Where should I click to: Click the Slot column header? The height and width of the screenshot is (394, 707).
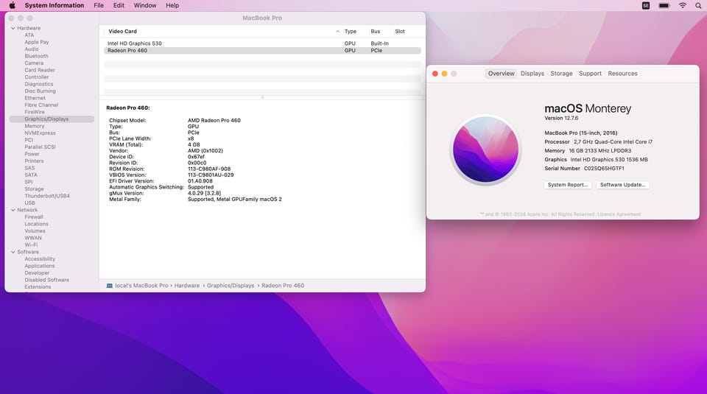[400, 31]
